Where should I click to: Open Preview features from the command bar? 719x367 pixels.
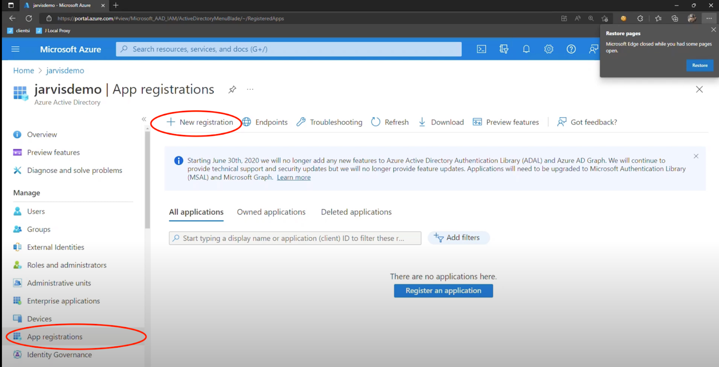[506, 122]
